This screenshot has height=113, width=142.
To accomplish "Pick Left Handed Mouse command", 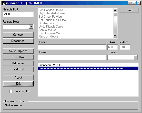I will [x=51, y=10].
